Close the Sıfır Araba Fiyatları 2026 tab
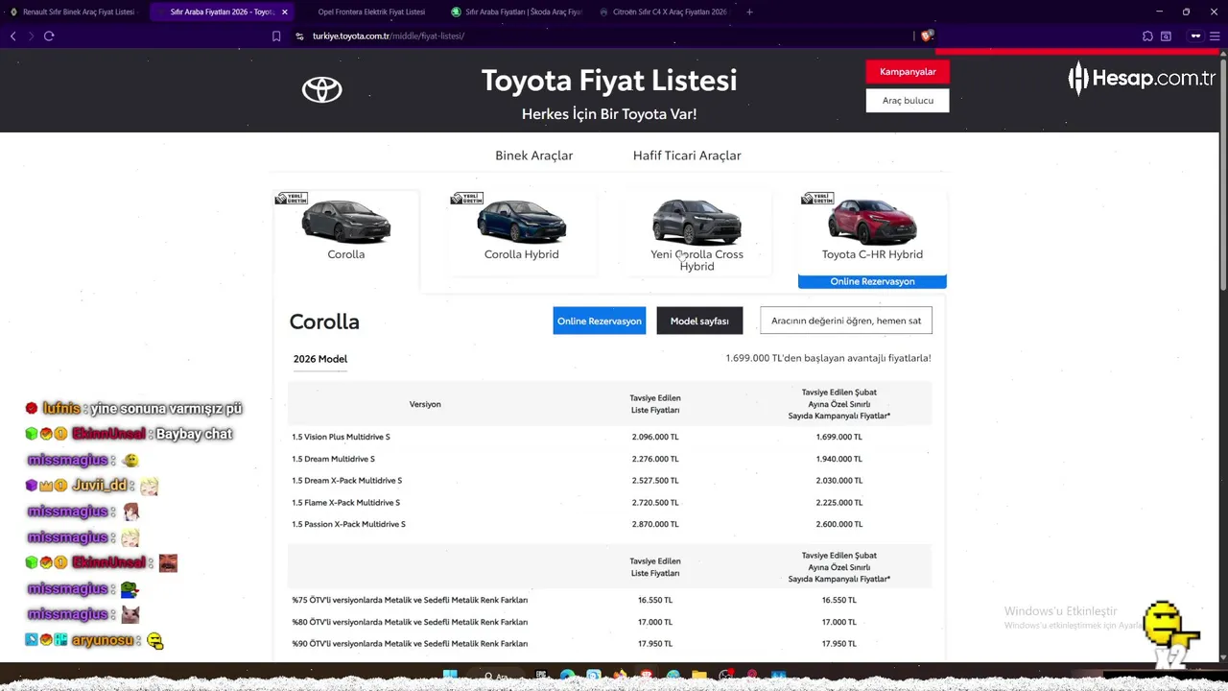This screenshot has width=1228, height=691. point(285,12)
